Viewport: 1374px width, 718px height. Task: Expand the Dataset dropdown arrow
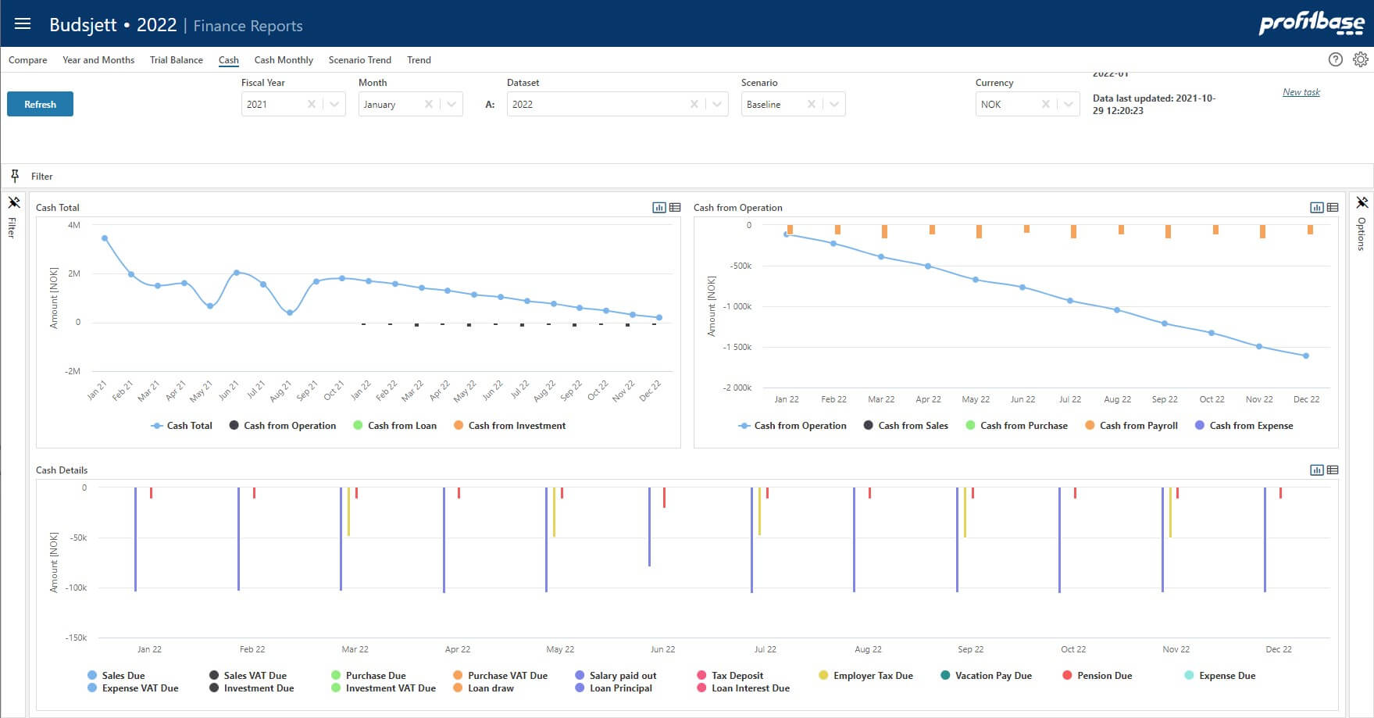[x=717, y=104]
